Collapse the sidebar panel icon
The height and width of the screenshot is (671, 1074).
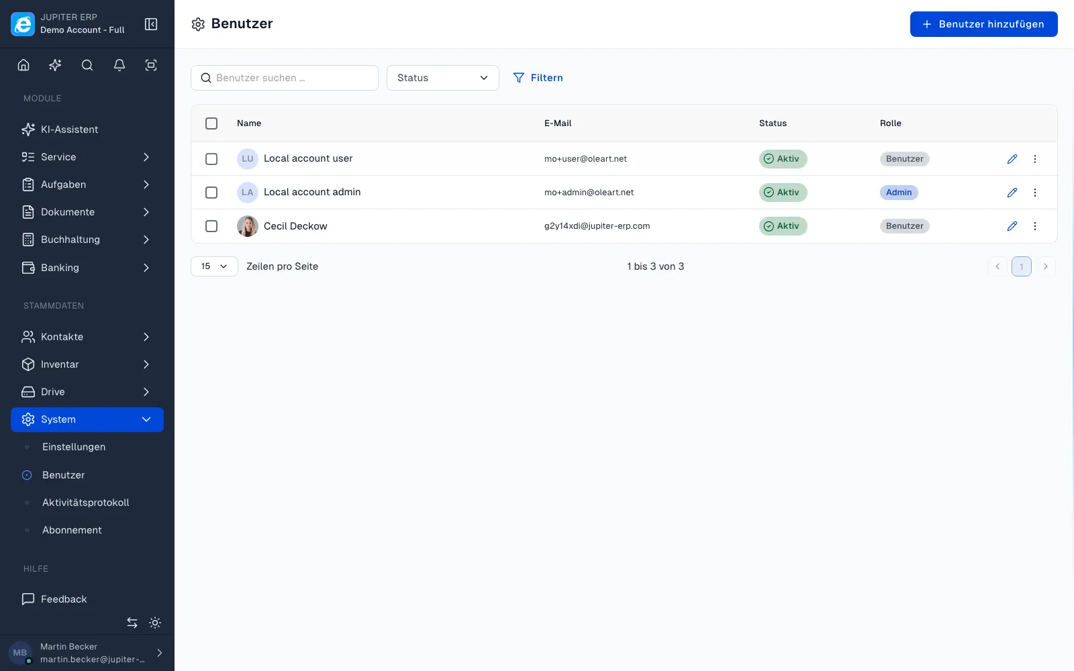coord(151,24)
